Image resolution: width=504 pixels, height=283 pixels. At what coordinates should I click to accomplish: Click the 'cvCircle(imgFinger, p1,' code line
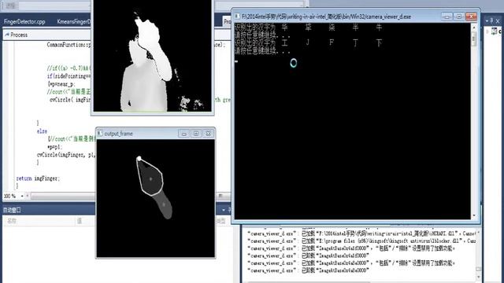tap(66, 155)
